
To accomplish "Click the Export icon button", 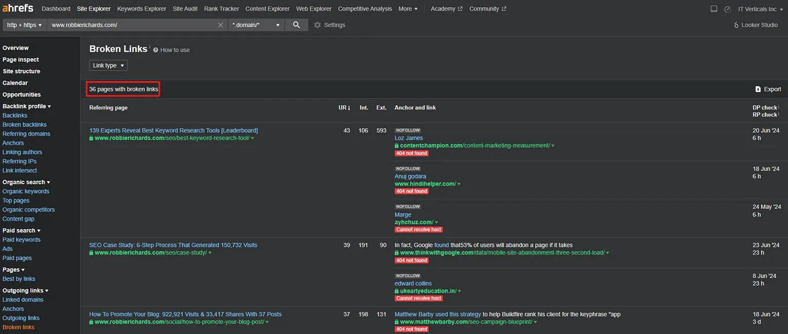I will point(758,89).
